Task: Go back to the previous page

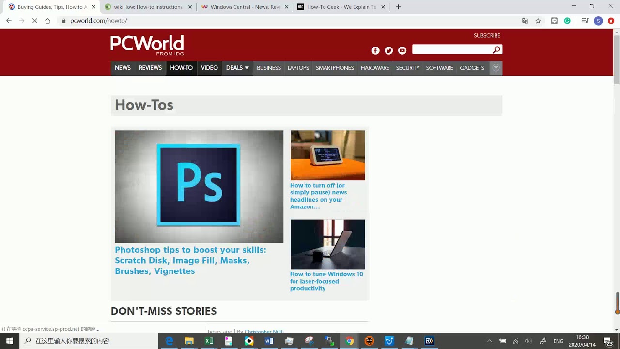Action: 9,21
